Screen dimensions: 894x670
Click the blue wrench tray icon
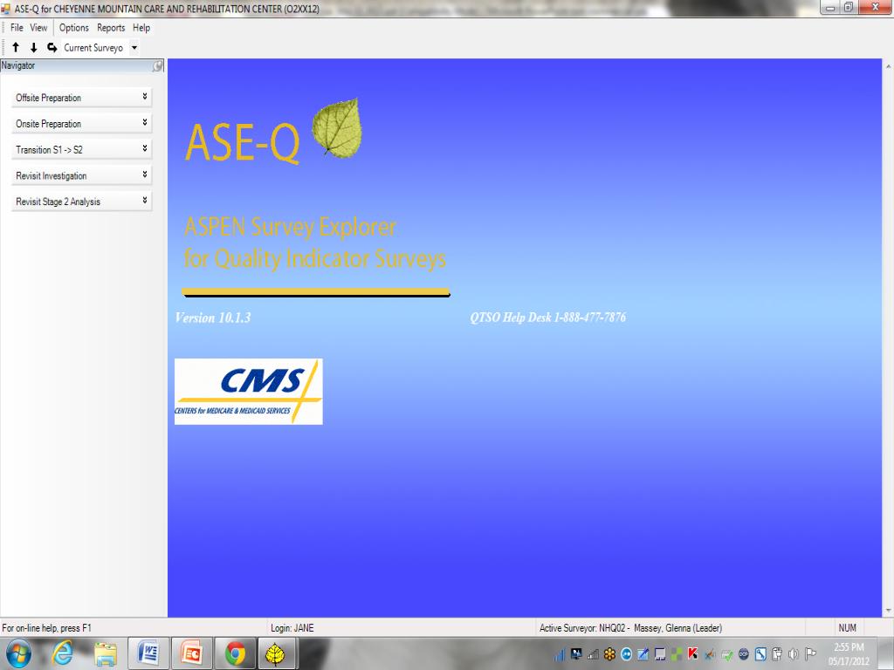click(760, 654)
